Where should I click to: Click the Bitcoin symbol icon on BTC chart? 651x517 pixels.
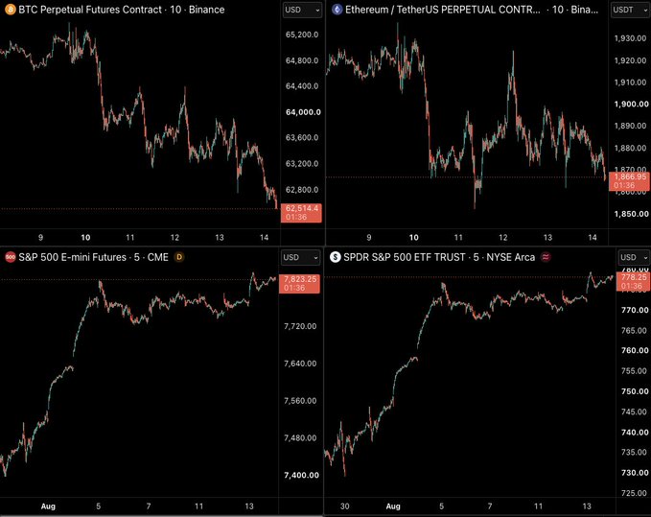(x=10, y=10)
